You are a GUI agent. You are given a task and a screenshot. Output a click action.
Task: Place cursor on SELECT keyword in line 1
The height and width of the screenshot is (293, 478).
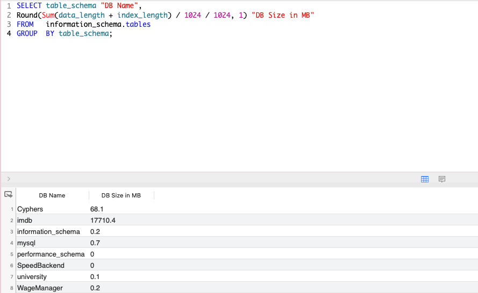(29, 6)
